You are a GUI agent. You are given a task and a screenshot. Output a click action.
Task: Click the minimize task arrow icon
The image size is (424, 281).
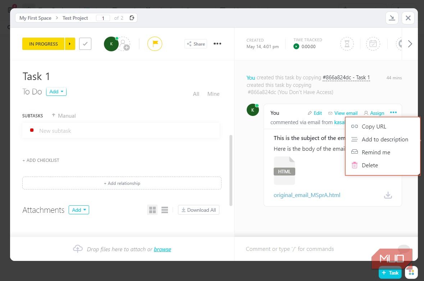(392, 18)
